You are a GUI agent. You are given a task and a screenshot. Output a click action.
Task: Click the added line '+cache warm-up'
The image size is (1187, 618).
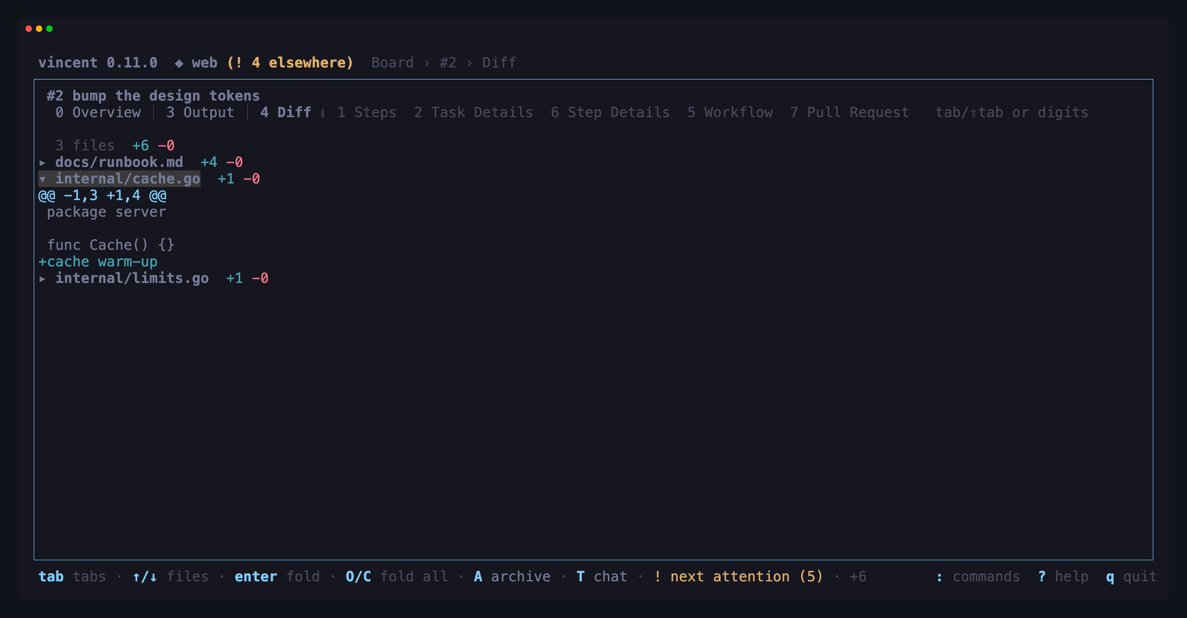click(x=98, y=262)
